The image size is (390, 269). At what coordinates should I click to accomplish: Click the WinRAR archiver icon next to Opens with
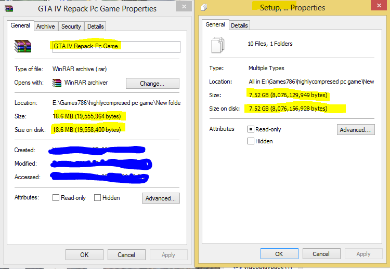[57, 83]
